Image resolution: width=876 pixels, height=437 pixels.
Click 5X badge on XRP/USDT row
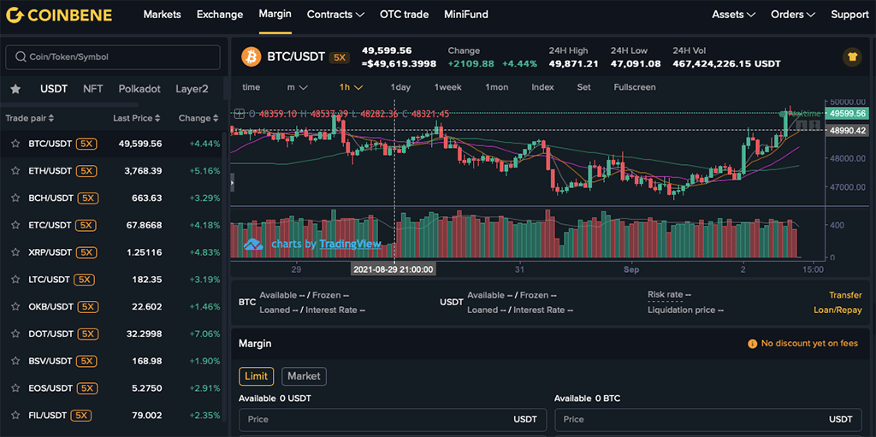(86, 252)
